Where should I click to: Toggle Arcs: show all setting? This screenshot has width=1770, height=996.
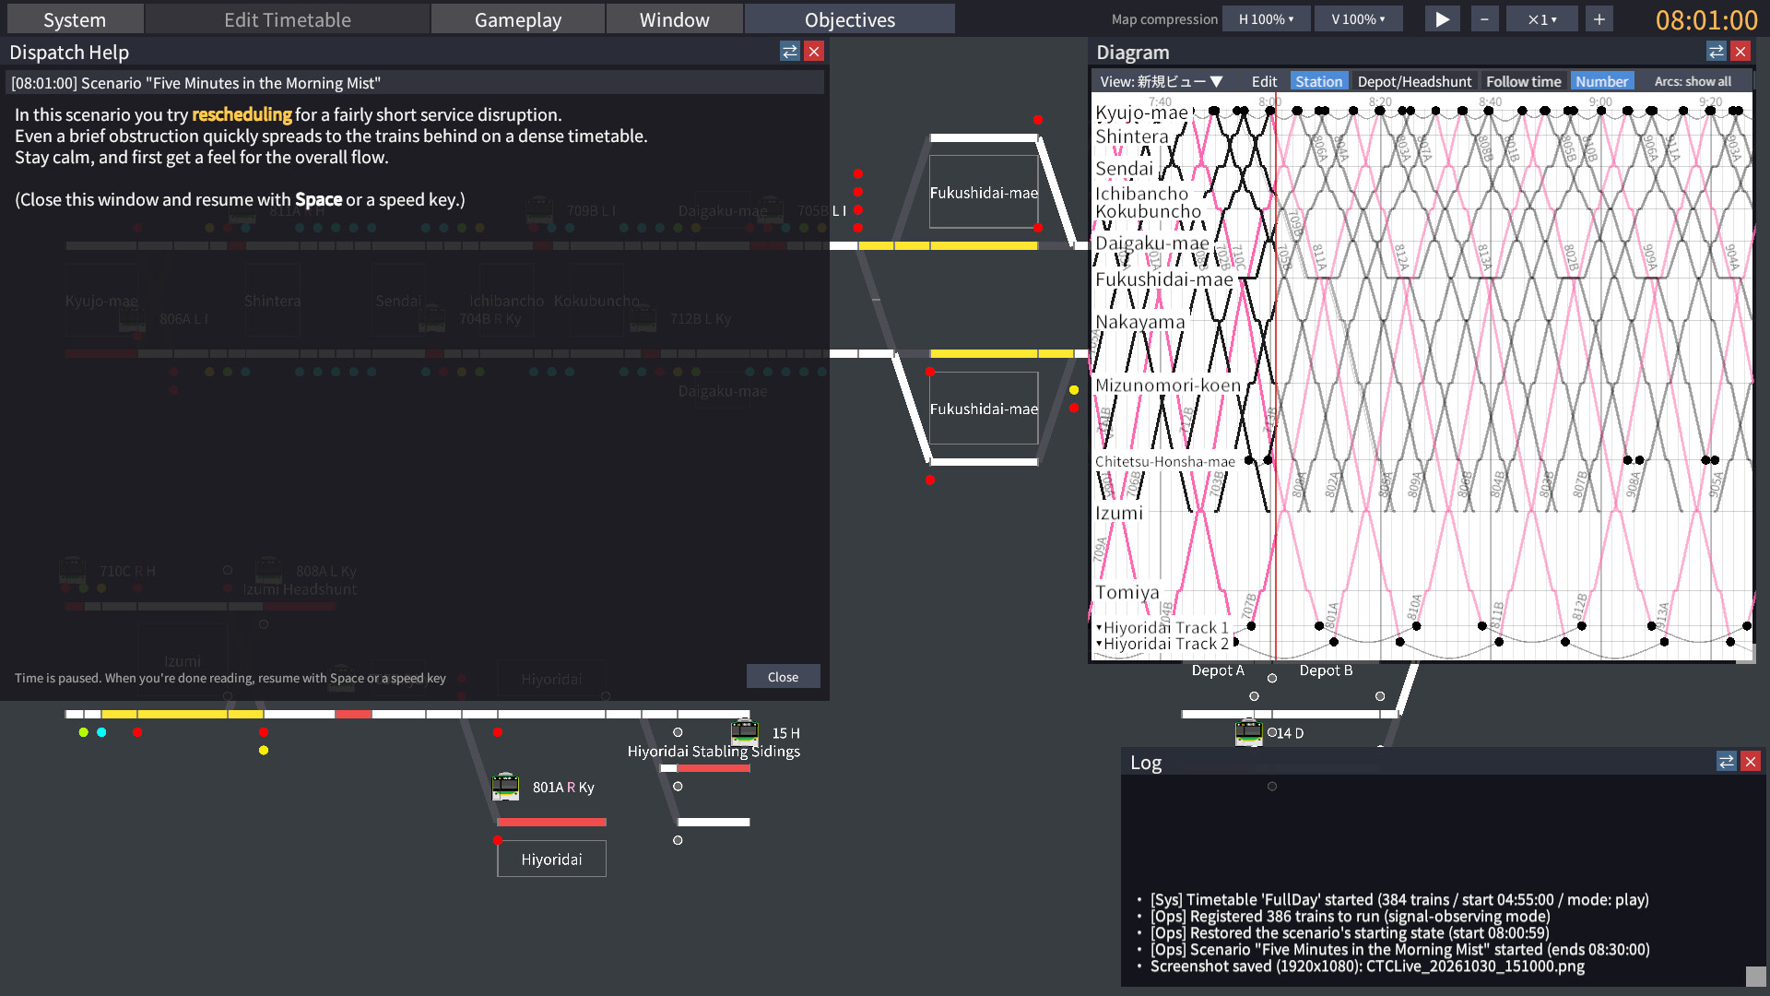click(1693, 81)
